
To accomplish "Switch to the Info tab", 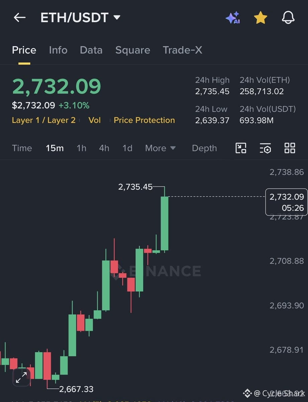I will click(58, 50).
